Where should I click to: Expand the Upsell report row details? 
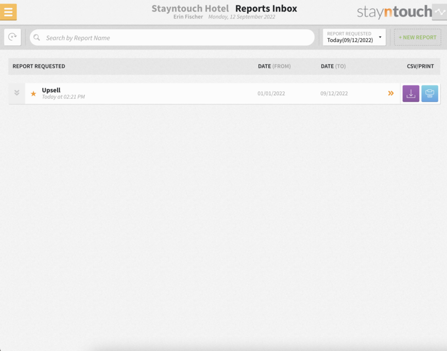(x=17, y=93)
